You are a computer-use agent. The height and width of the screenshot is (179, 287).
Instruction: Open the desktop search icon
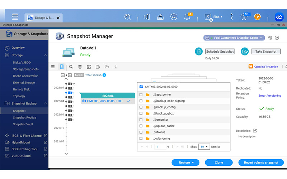(x=127, y=17)
